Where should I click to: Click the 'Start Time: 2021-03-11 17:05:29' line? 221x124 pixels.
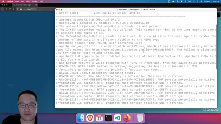98,13
